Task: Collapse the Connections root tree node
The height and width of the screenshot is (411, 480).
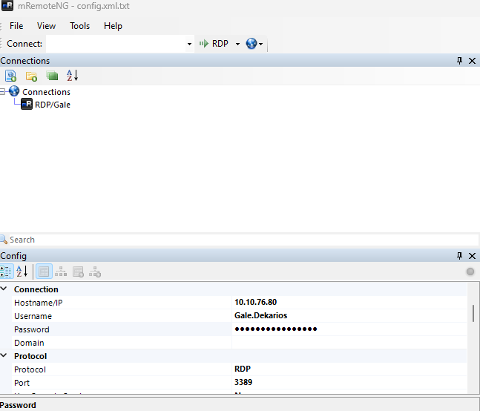Action: (4, 92)
